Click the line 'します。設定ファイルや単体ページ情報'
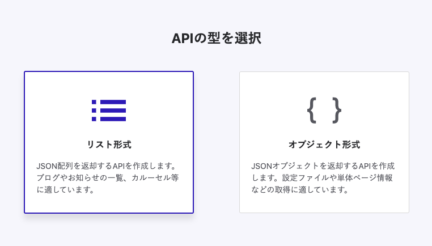 coord(322,178)
